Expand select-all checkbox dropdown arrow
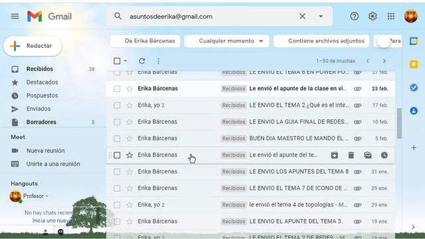This screenshot has width=425, height=239. click(126, 61)
